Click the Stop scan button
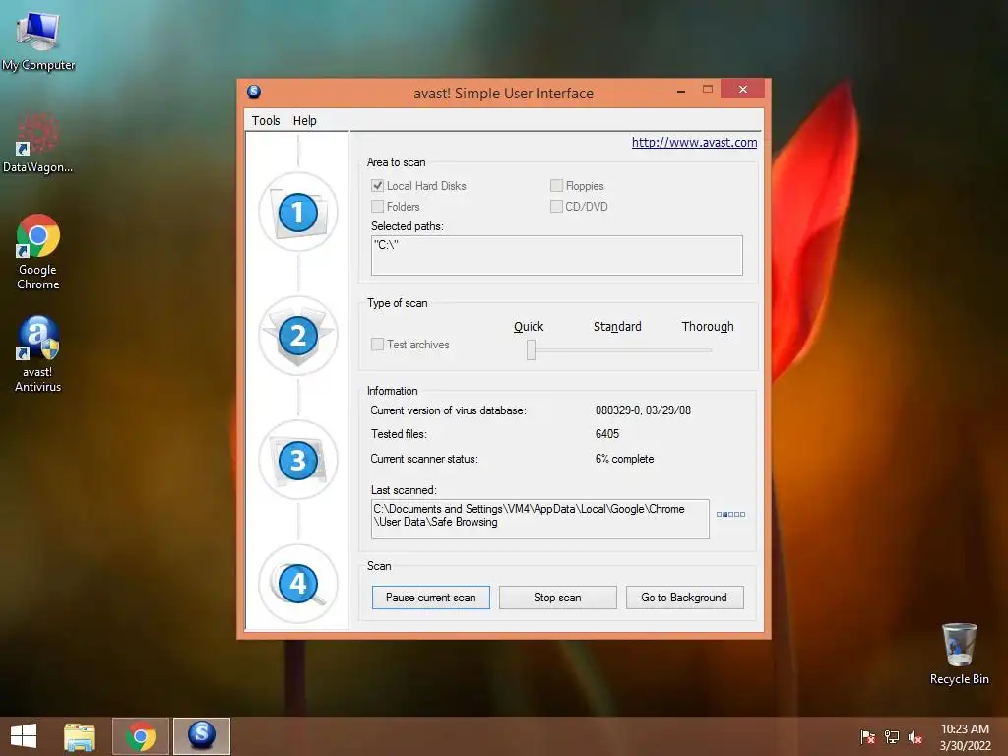Screen dimensions: 1008x756 (x=558, y=598)
